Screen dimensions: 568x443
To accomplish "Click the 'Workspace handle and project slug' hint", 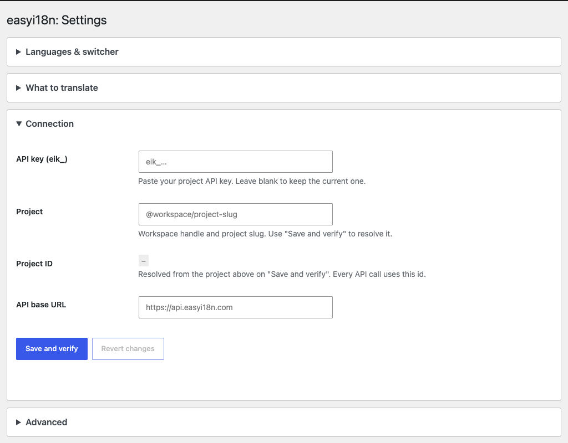I will [x=265, y=234].
